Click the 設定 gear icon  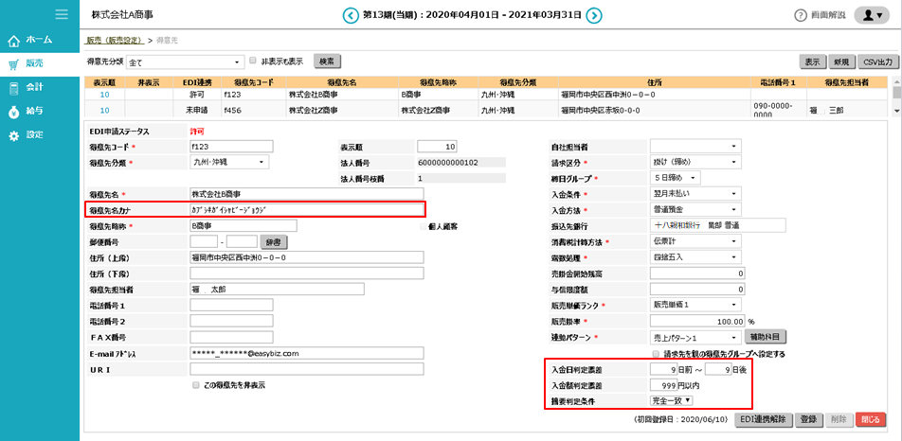point(14,136)
